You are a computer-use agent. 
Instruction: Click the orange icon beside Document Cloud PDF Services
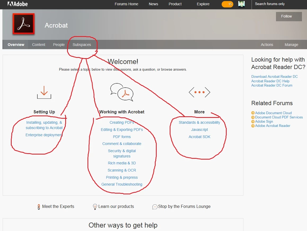[253, 117]
